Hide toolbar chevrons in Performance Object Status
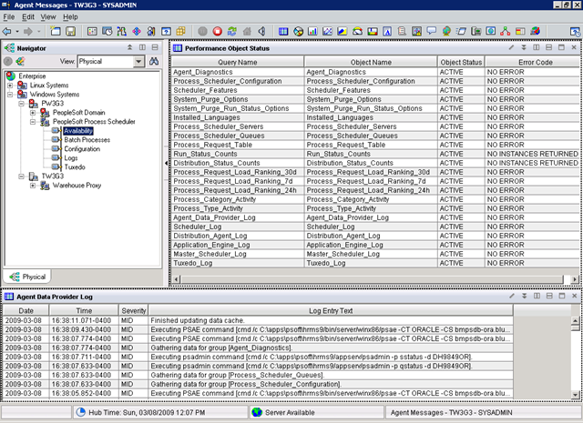 (524, 47)
